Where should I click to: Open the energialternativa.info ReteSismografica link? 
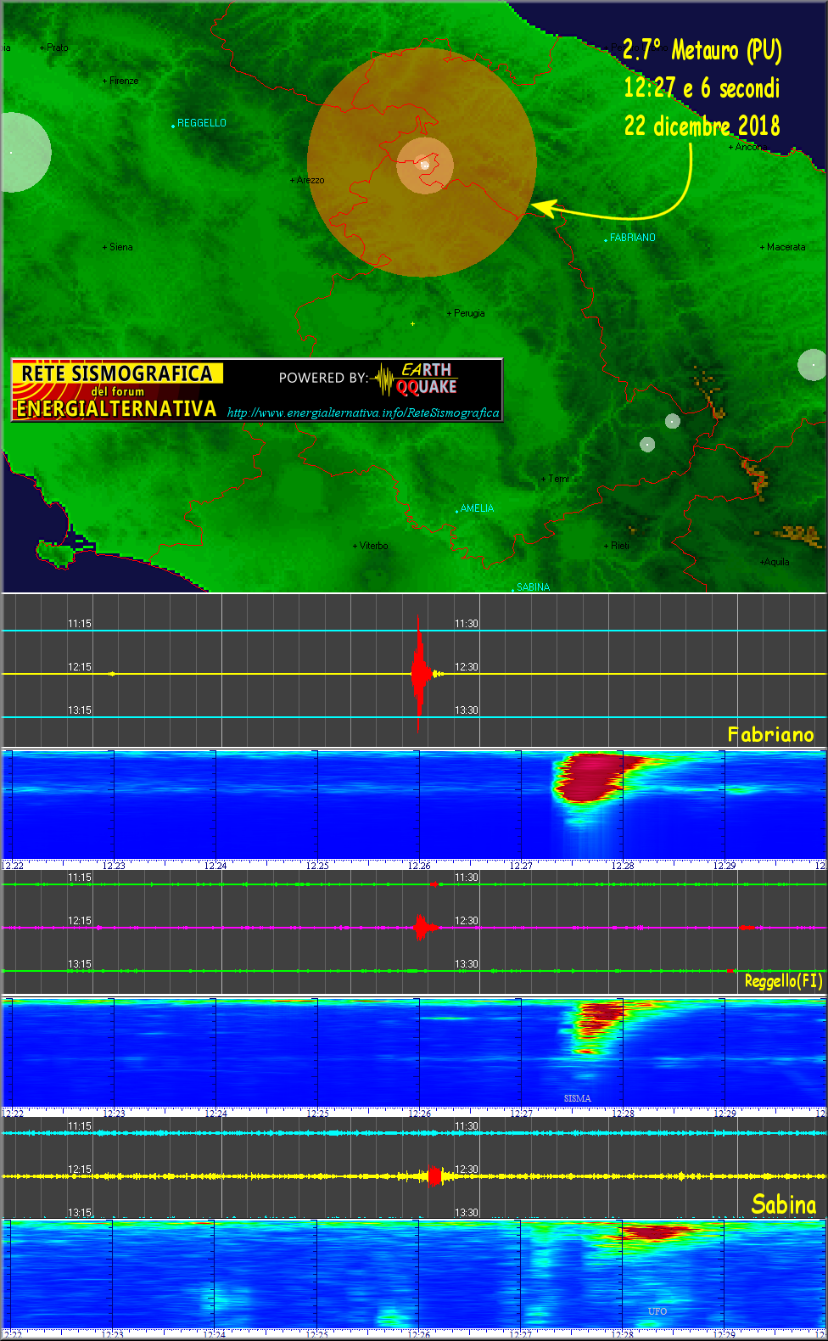(x=363, y=413)
